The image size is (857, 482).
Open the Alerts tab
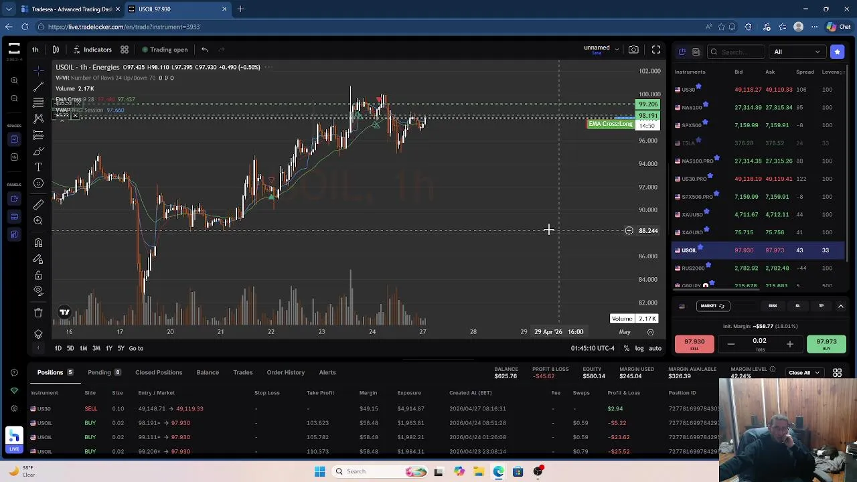click(327, 372)
